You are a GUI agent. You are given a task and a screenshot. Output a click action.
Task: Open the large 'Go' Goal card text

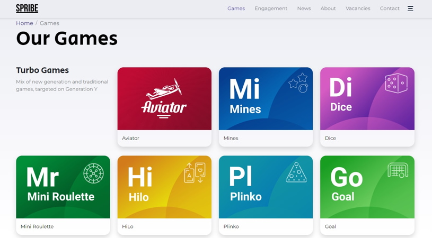click(347, 177)
